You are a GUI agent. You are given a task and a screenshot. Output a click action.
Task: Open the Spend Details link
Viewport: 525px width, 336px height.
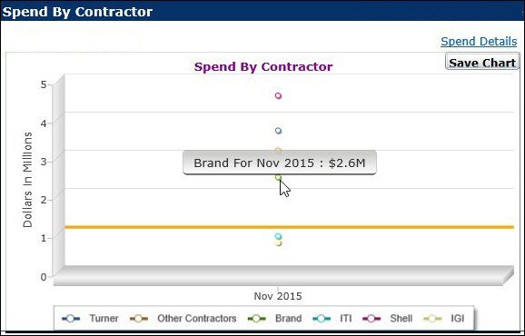[479, 42]
